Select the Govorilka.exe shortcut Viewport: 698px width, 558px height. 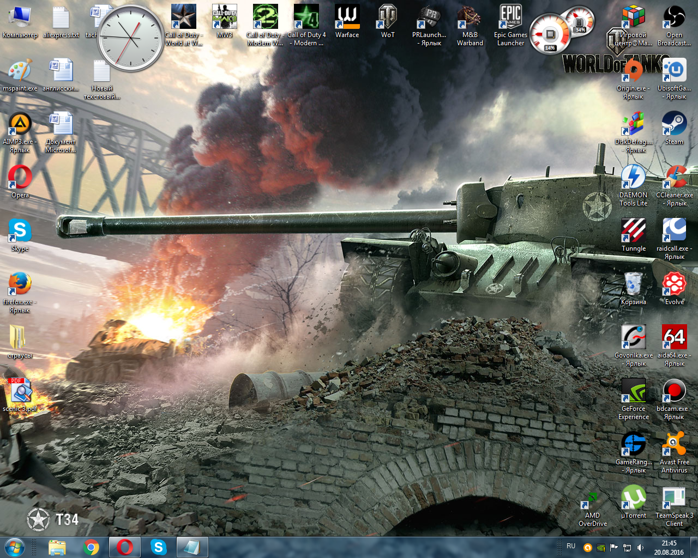(634, 347)
